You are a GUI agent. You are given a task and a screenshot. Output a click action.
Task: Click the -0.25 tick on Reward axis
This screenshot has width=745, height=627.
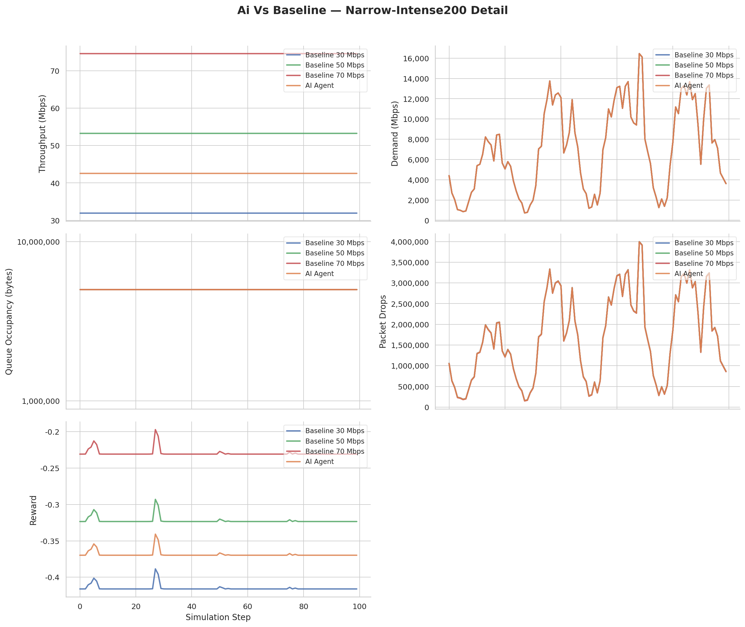50,468
